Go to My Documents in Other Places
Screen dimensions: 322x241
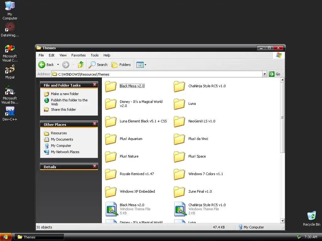pos(62,139)
